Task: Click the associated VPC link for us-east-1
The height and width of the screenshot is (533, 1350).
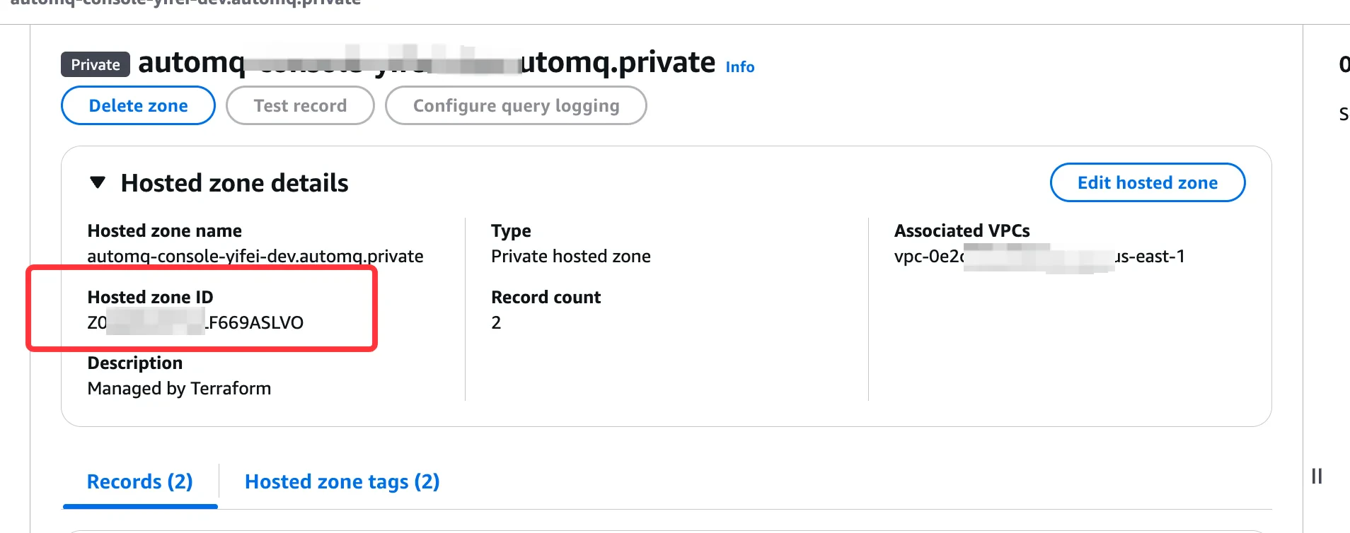Action: point(1040,256)
